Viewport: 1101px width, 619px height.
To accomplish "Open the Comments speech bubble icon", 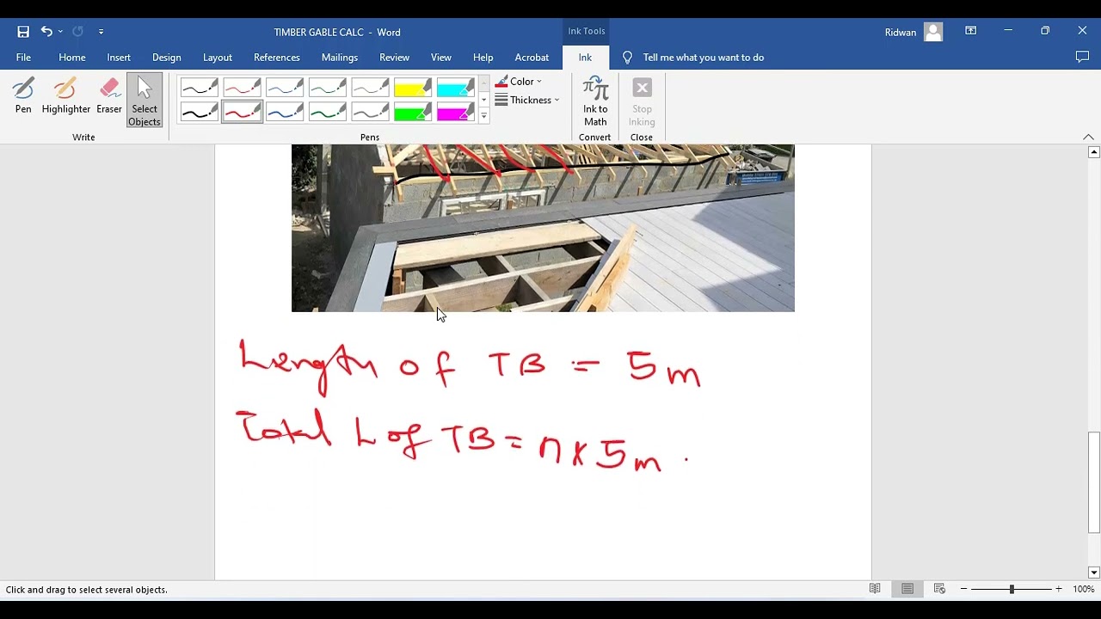I will [x=1082, y=58].
